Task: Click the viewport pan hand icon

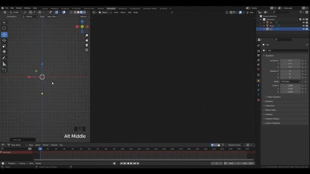Action: tap(87, 40)
